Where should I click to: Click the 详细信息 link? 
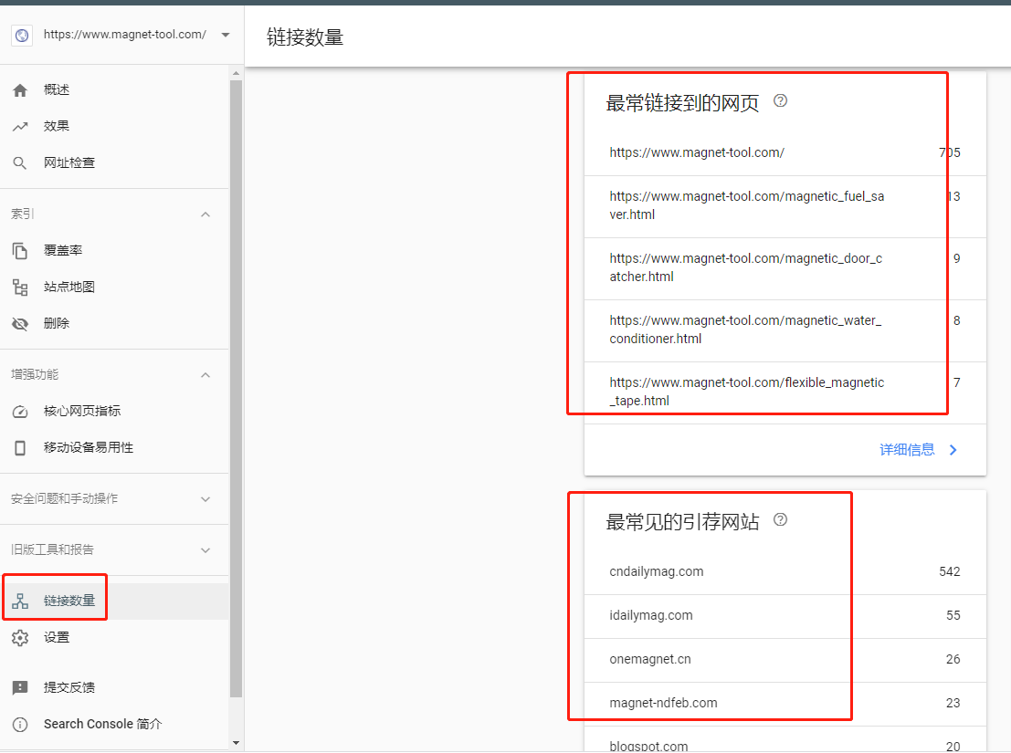tap(907, 450)
